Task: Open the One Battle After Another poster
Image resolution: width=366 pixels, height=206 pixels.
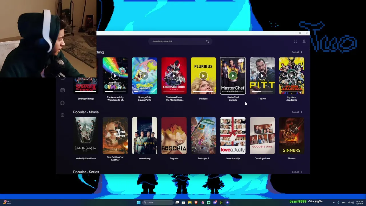Action: coord(115,136)
